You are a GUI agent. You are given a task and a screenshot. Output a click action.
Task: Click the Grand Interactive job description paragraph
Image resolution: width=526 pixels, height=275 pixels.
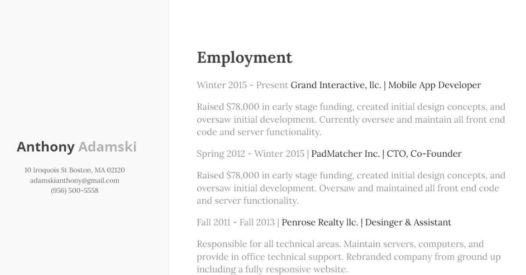pos(351,120)
